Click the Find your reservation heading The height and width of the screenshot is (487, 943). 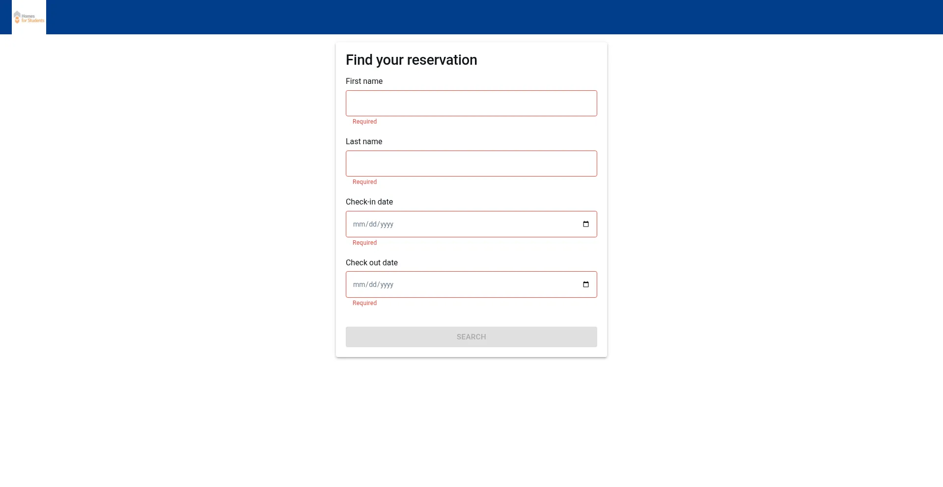click(x=411, y=60)
